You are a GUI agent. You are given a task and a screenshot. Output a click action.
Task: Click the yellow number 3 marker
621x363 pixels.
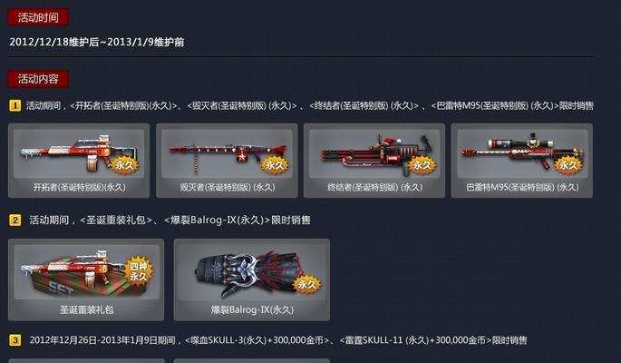coord(15,340)
